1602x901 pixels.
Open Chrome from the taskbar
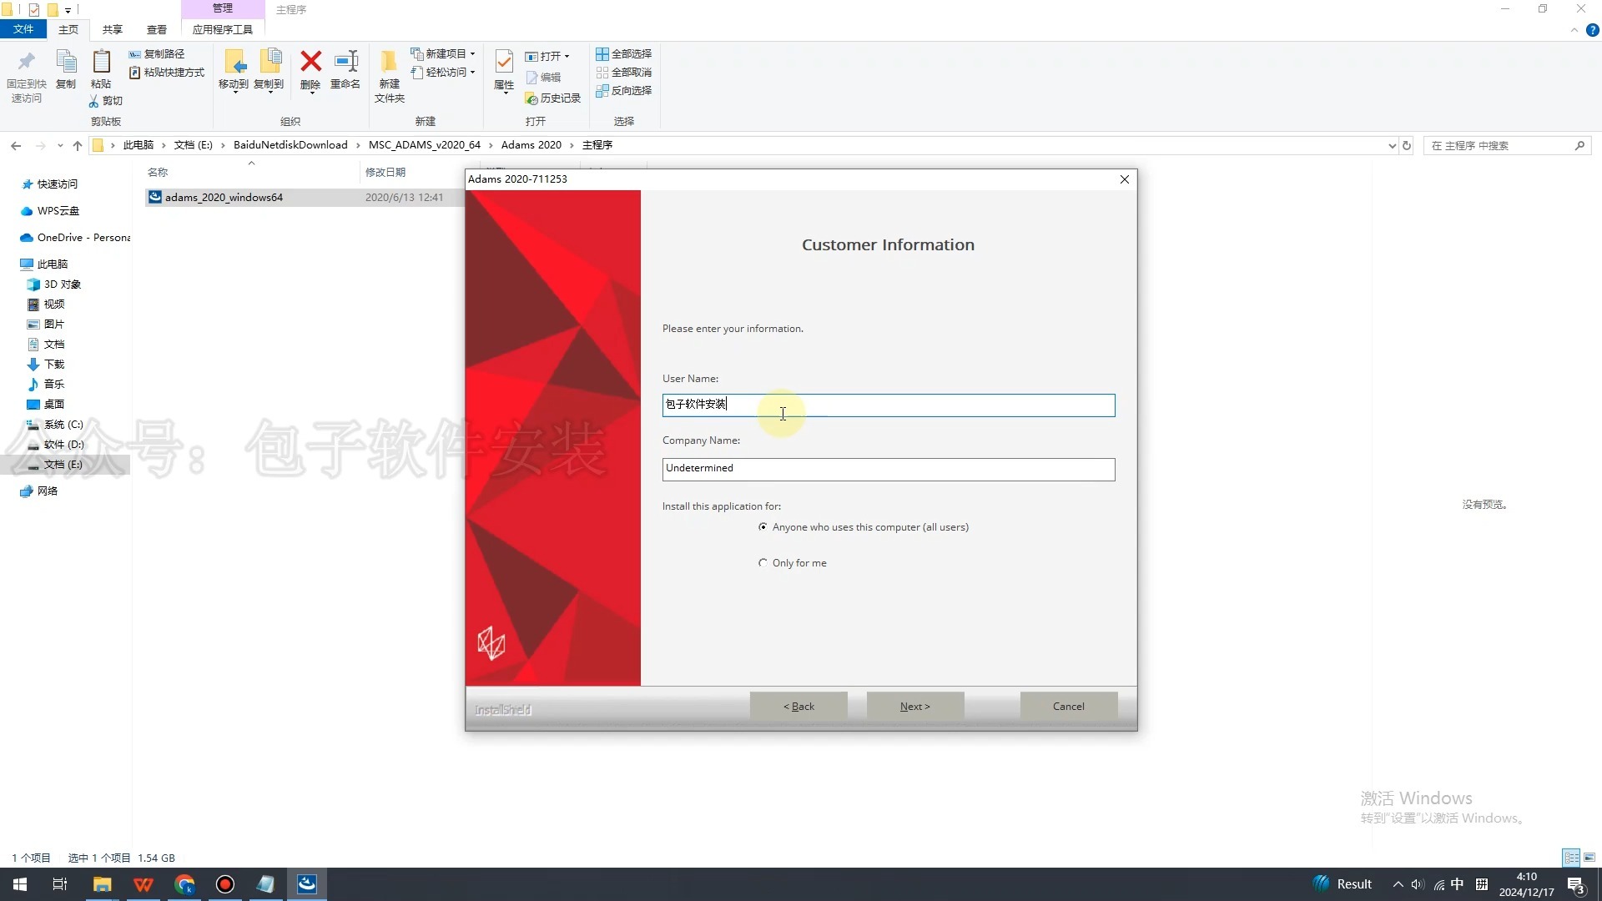point(184,884)
